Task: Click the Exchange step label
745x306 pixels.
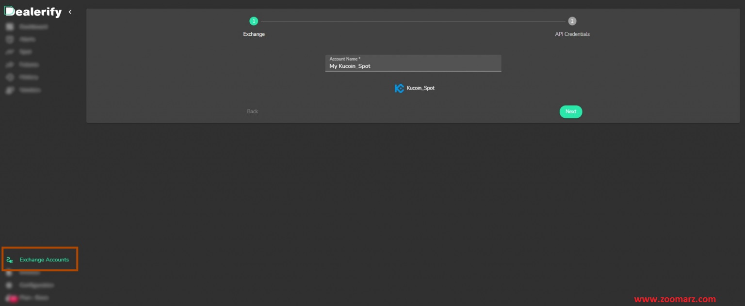Action: (254, 34)
